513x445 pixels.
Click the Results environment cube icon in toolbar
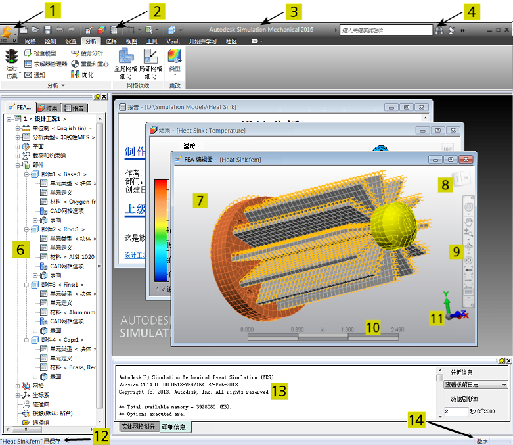click(x=101, y=30)
